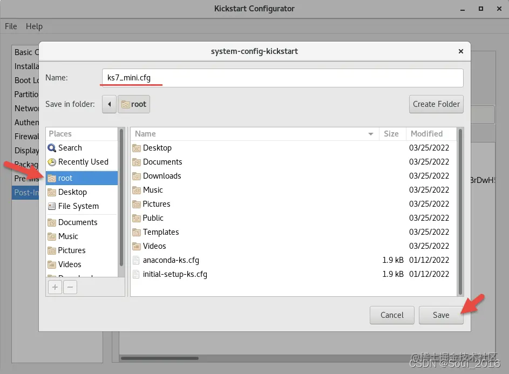Open the File menu in Kickstart Configurator

(x=11, y=26)
